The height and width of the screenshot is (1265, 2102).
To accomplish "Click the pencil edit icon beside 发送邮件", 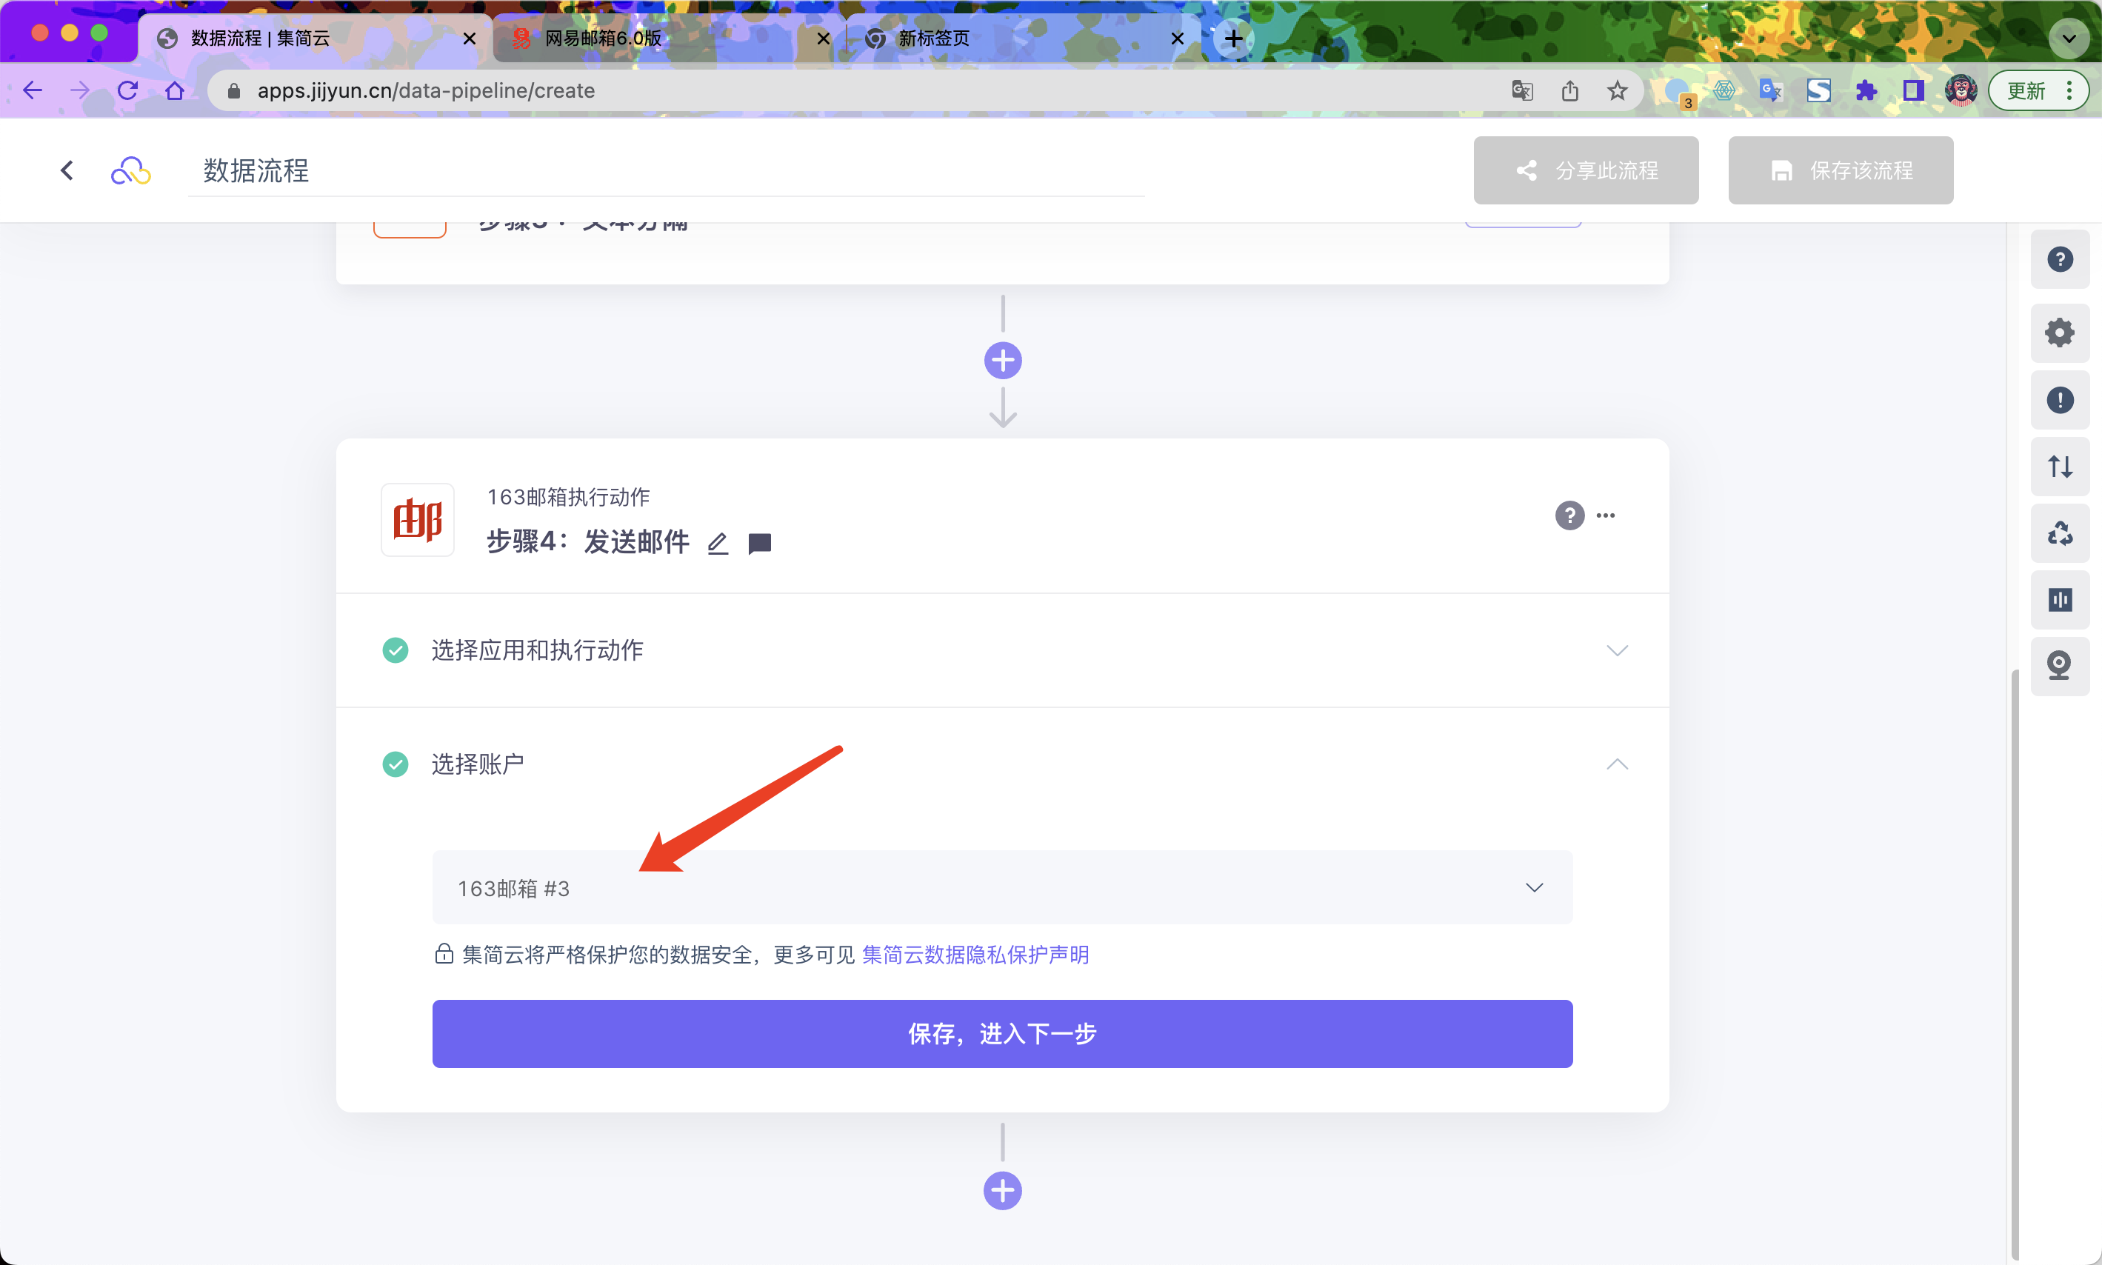I will [x=718, y=543].
